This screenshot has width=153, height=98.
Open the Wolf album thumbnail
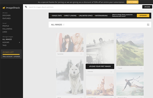pos(70,77)
